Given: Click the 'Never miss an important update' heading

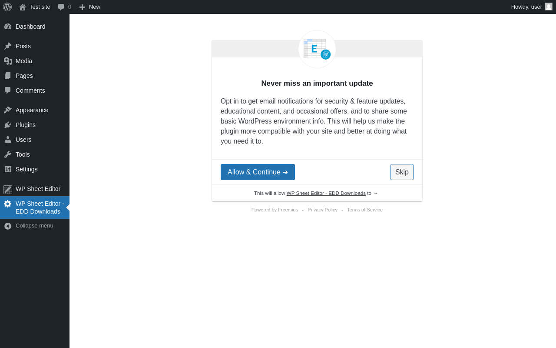Looking at the screenshot, I should (317, 83).
